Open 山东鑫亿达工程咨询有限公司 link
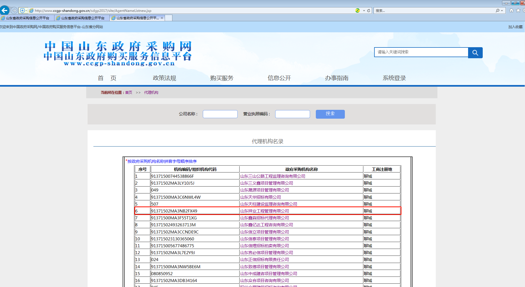The image size is (525, 287). [x=267, y=225]
